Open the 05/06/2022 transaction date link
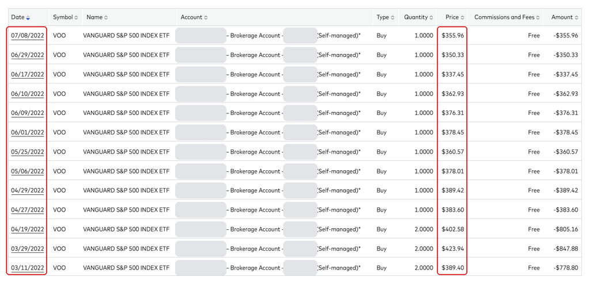 [x=28, y=171]
